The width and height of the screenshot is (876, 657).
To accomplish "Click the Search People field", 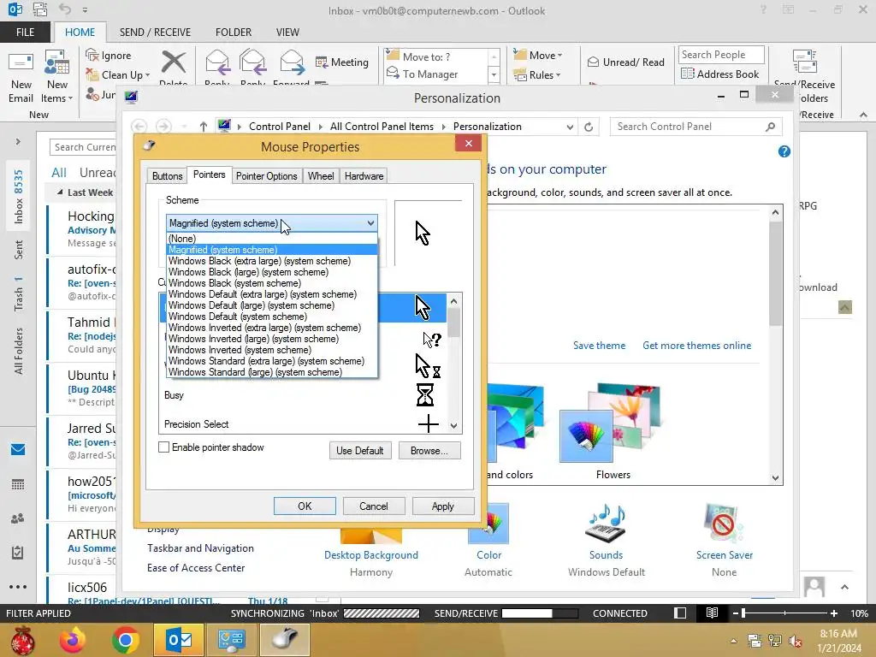I will 721,55.
